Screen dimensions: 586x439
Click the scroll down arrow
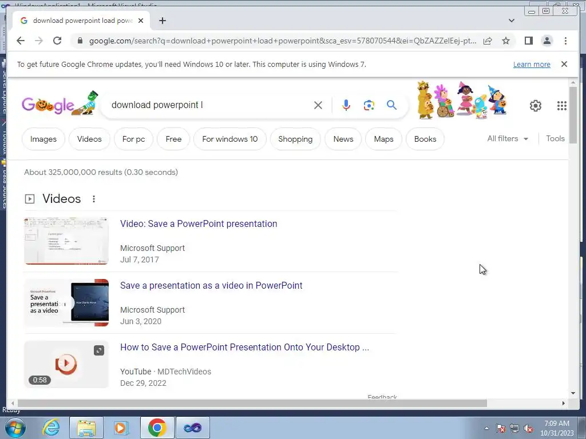(573, 393)
